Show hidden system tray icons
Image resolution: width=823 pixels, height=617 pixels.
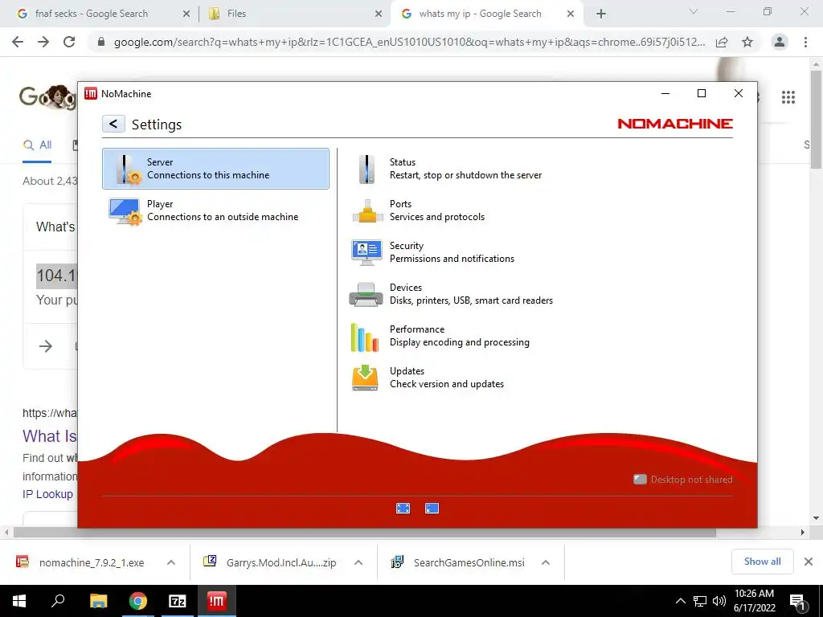tap(680, 601)
